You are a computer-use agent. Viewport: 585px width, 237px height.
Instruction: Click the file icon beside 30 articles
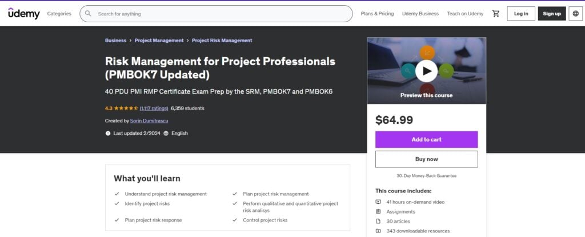click(x=378, y=222)
